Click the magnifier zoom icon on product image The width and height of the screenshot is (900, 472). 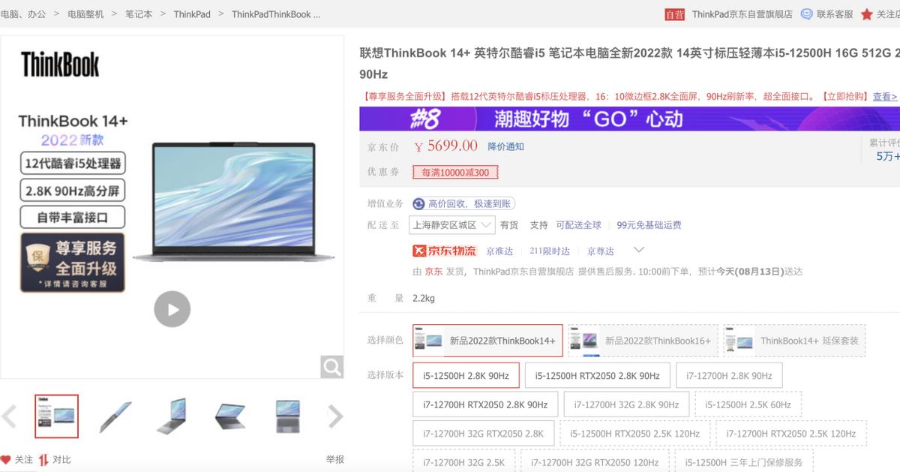[x=331, y=366]
